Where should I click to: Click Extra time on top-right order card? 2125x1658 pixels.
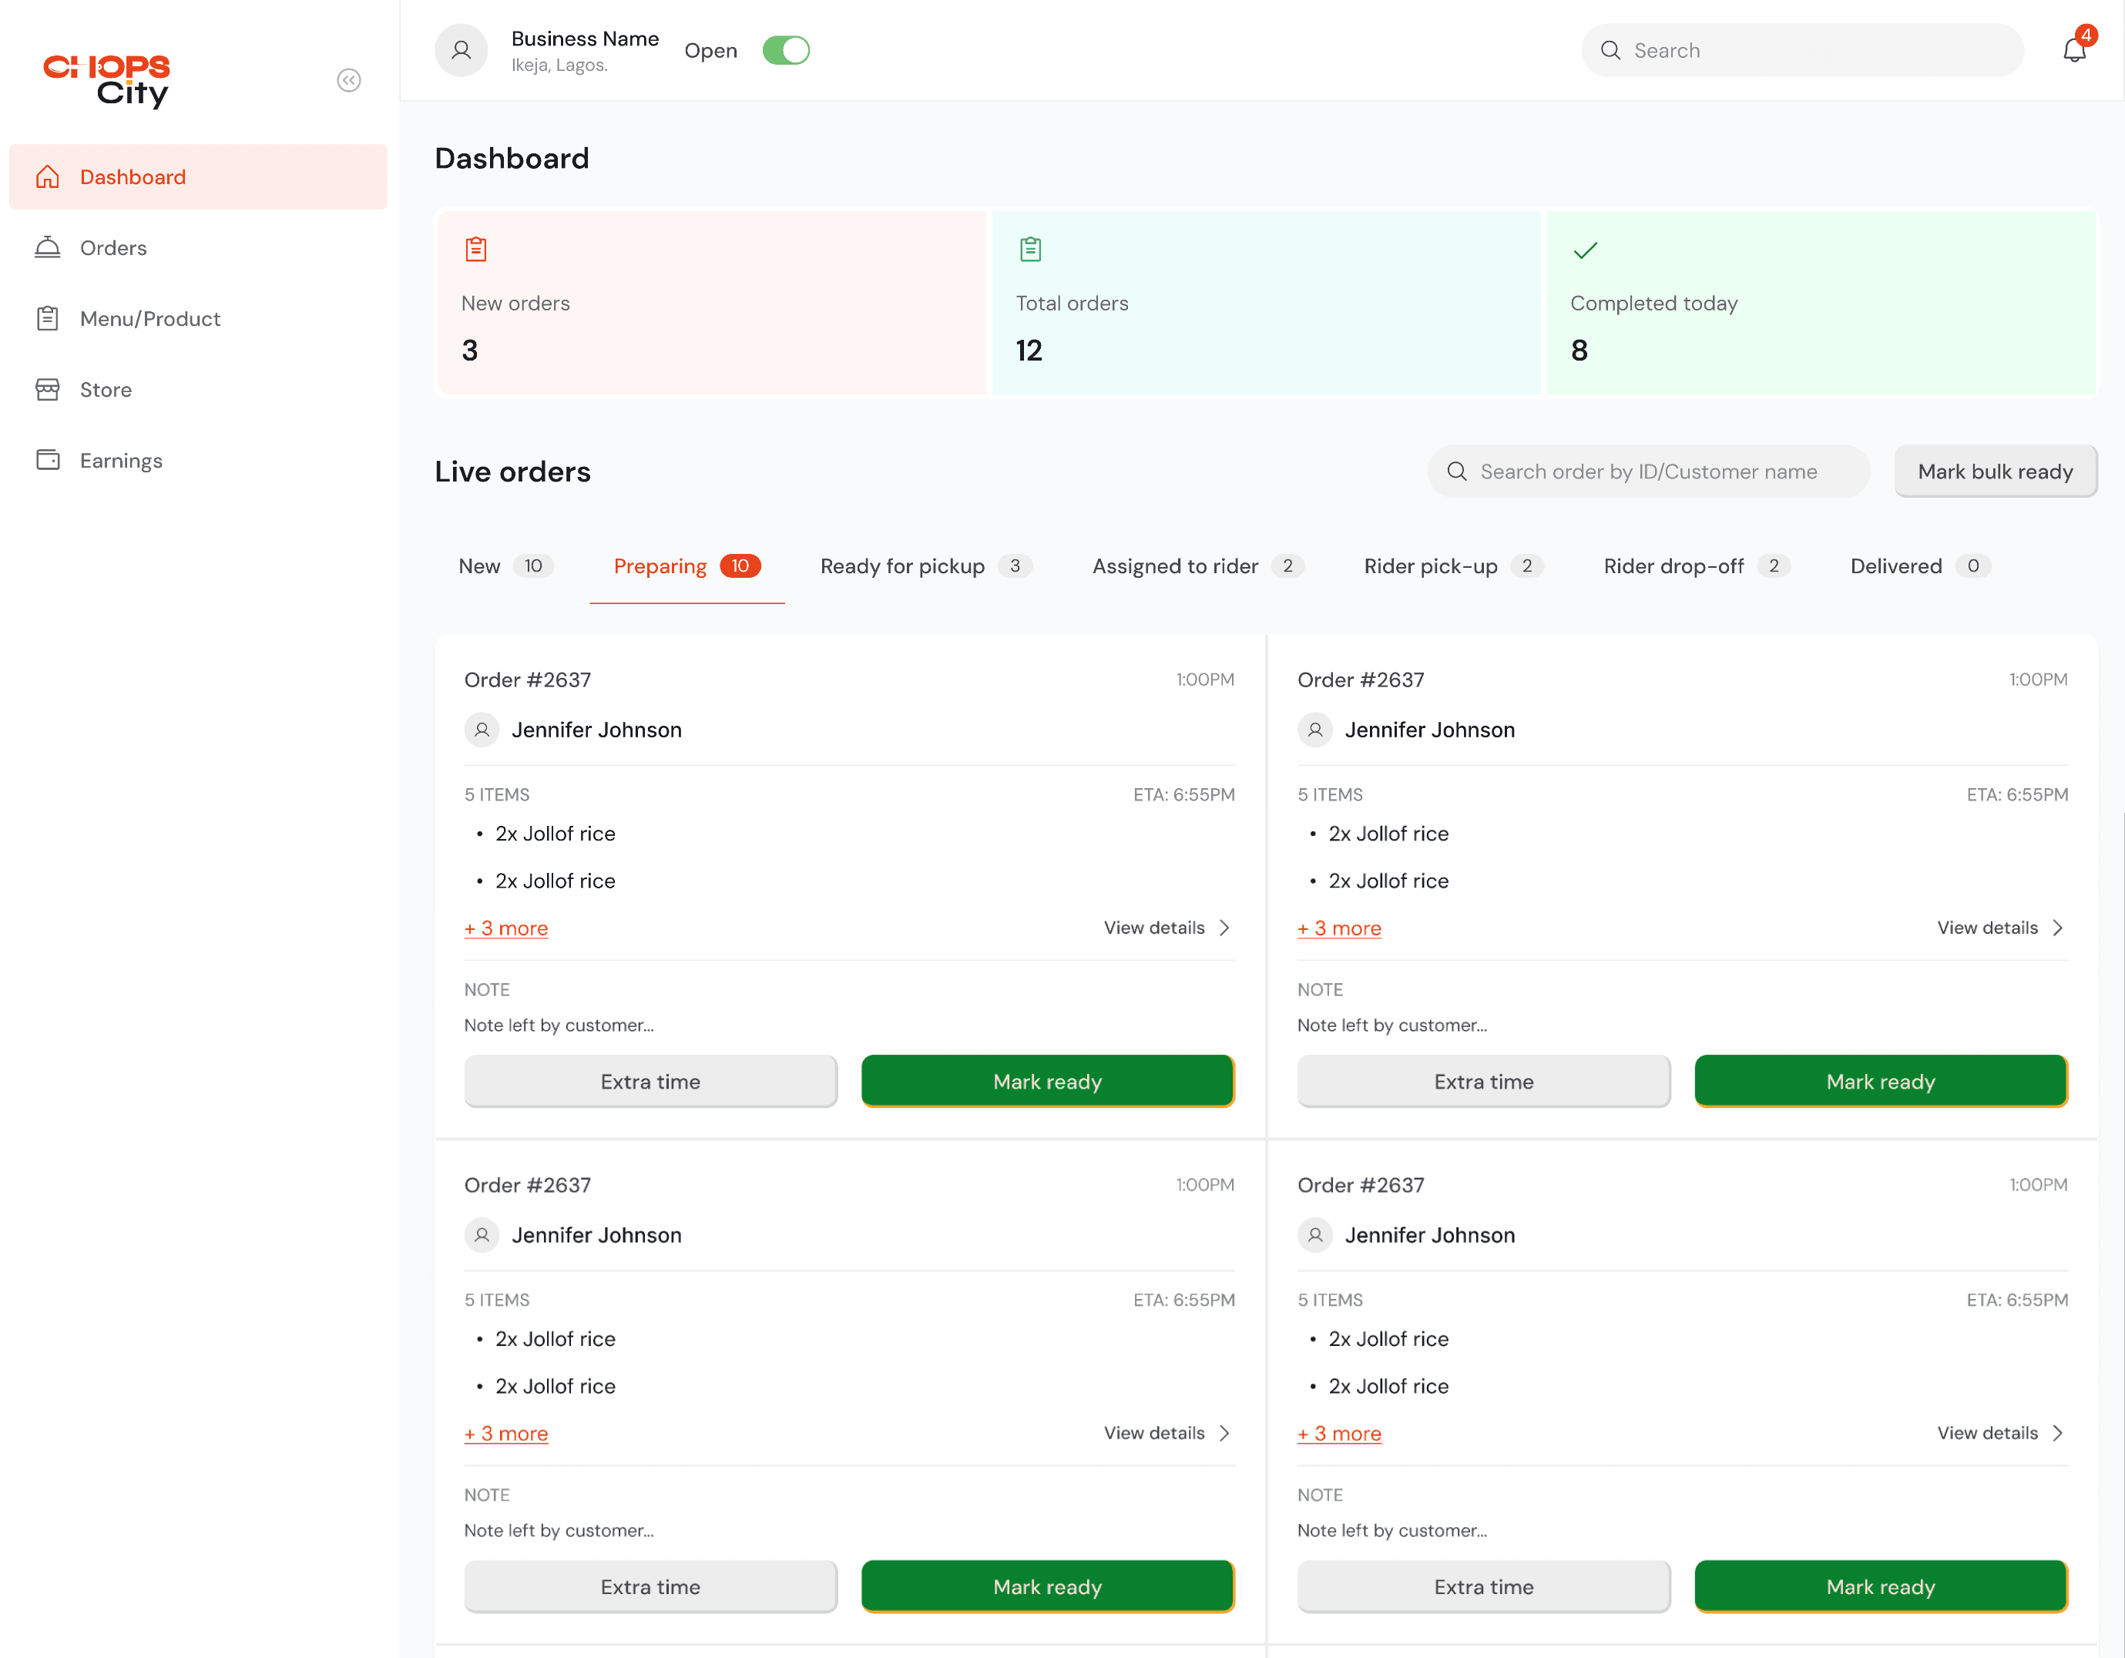(x=1484, y=1081)
